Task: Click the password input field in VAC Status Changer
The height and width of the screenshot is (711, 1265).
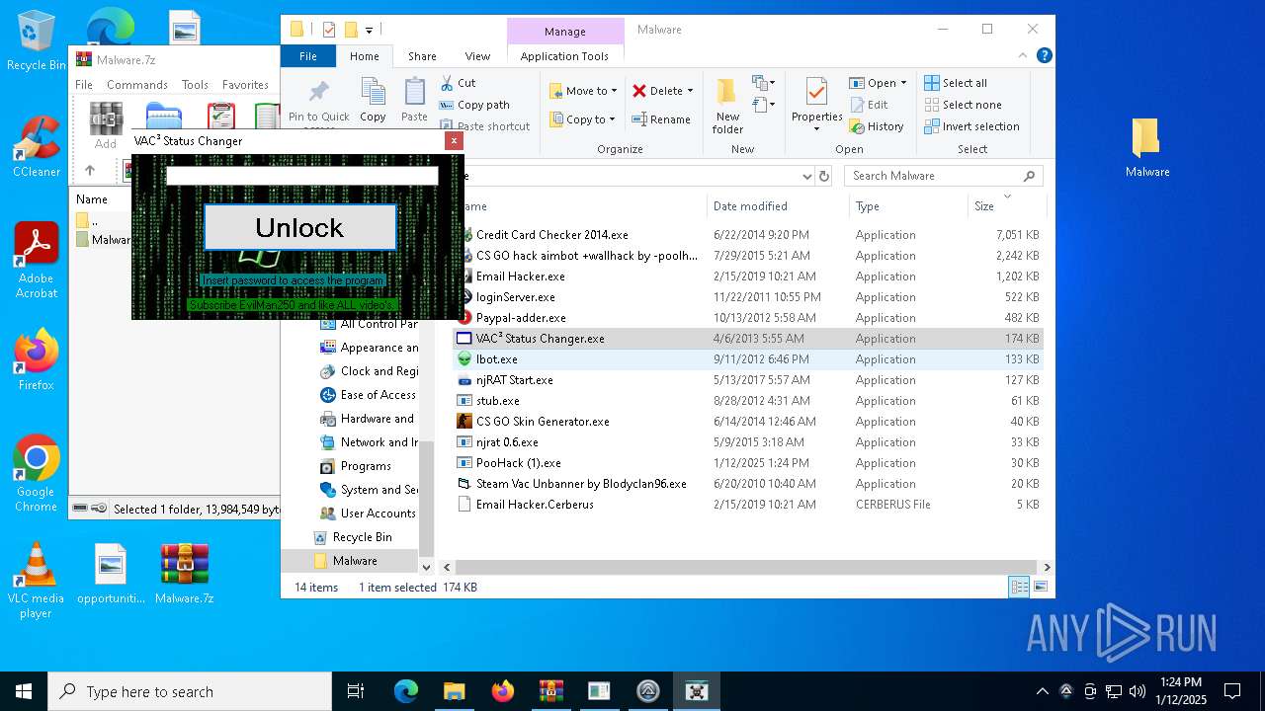Action: point(301,176)
